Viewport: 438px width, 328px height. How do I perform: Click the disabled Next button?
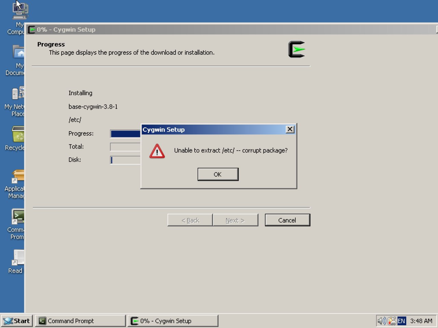pyautogui.click(x=235, y=220)
